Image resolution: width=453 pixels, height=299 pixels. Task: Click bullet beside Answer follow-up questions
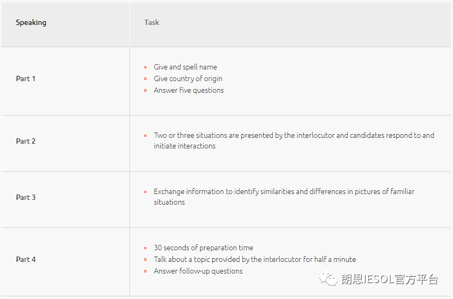pos(145,271)
